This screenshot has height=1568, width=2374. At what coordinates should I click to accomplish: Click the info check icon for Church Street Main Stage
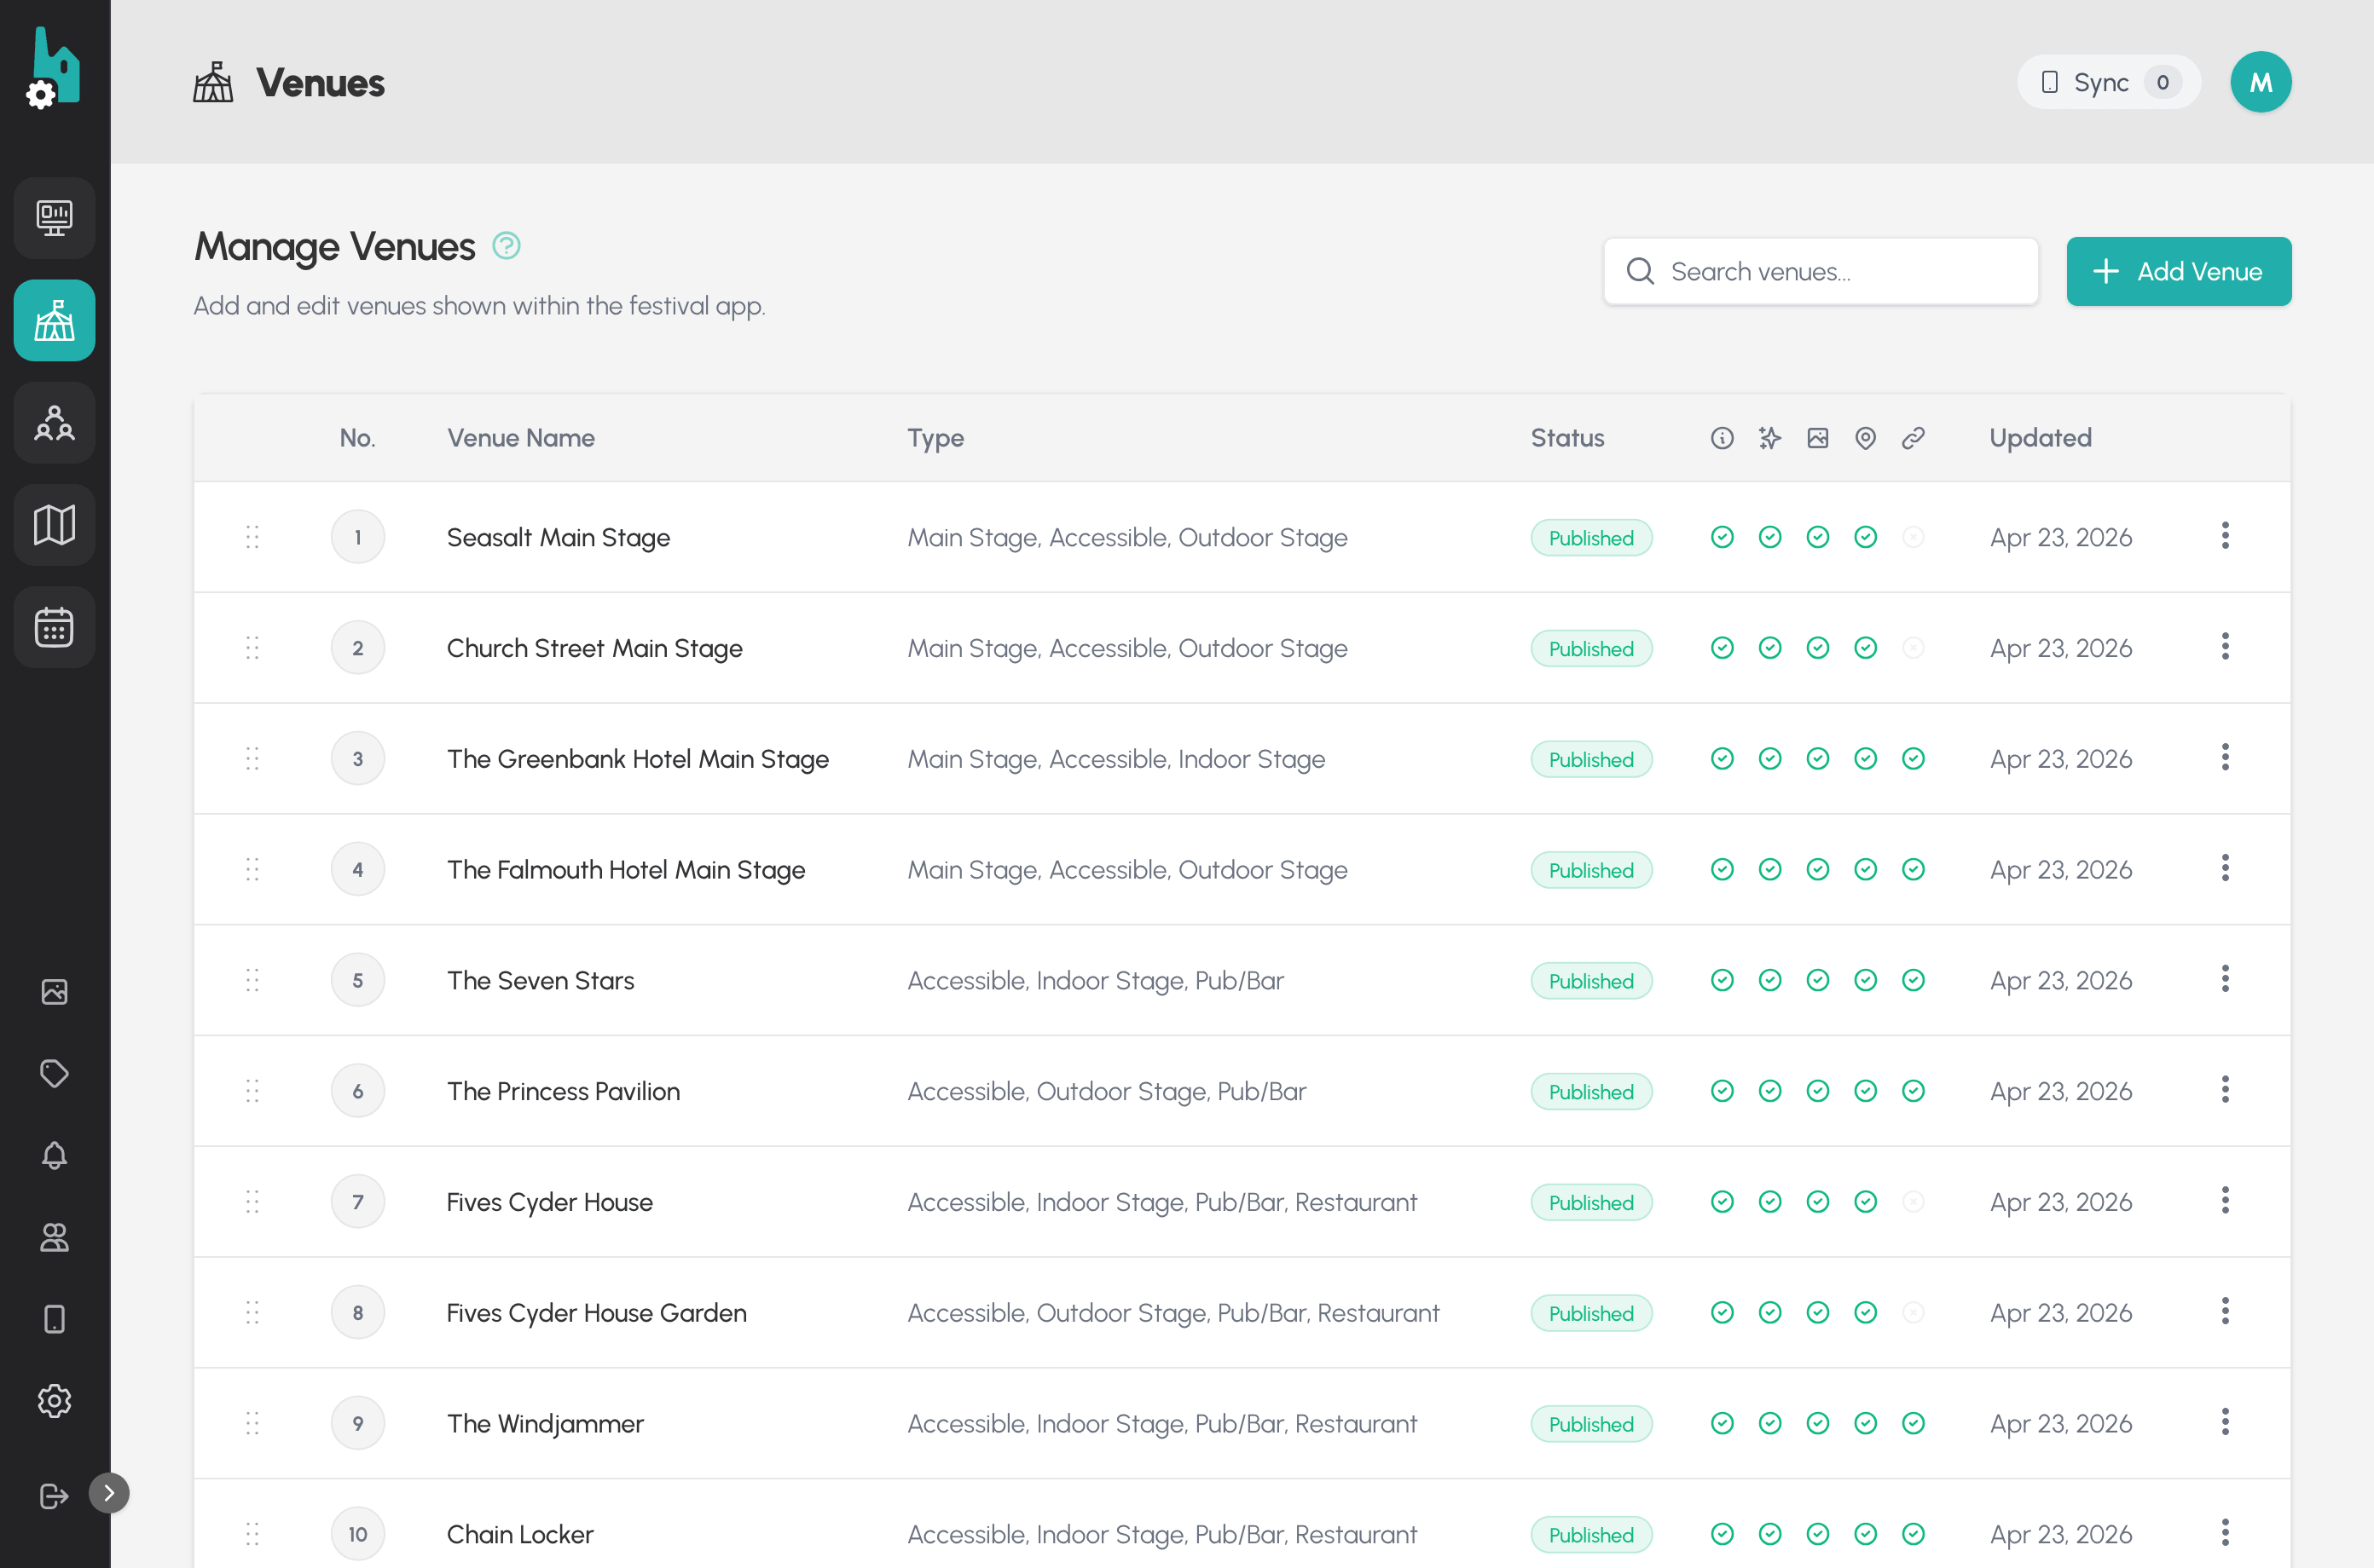1722,648
